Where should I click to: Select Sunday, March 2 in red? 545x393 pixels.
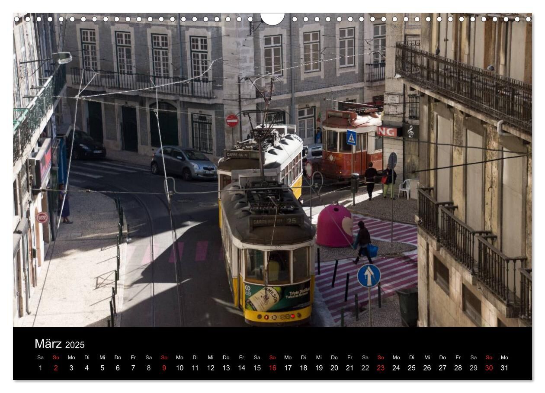(x=56, y=368)
